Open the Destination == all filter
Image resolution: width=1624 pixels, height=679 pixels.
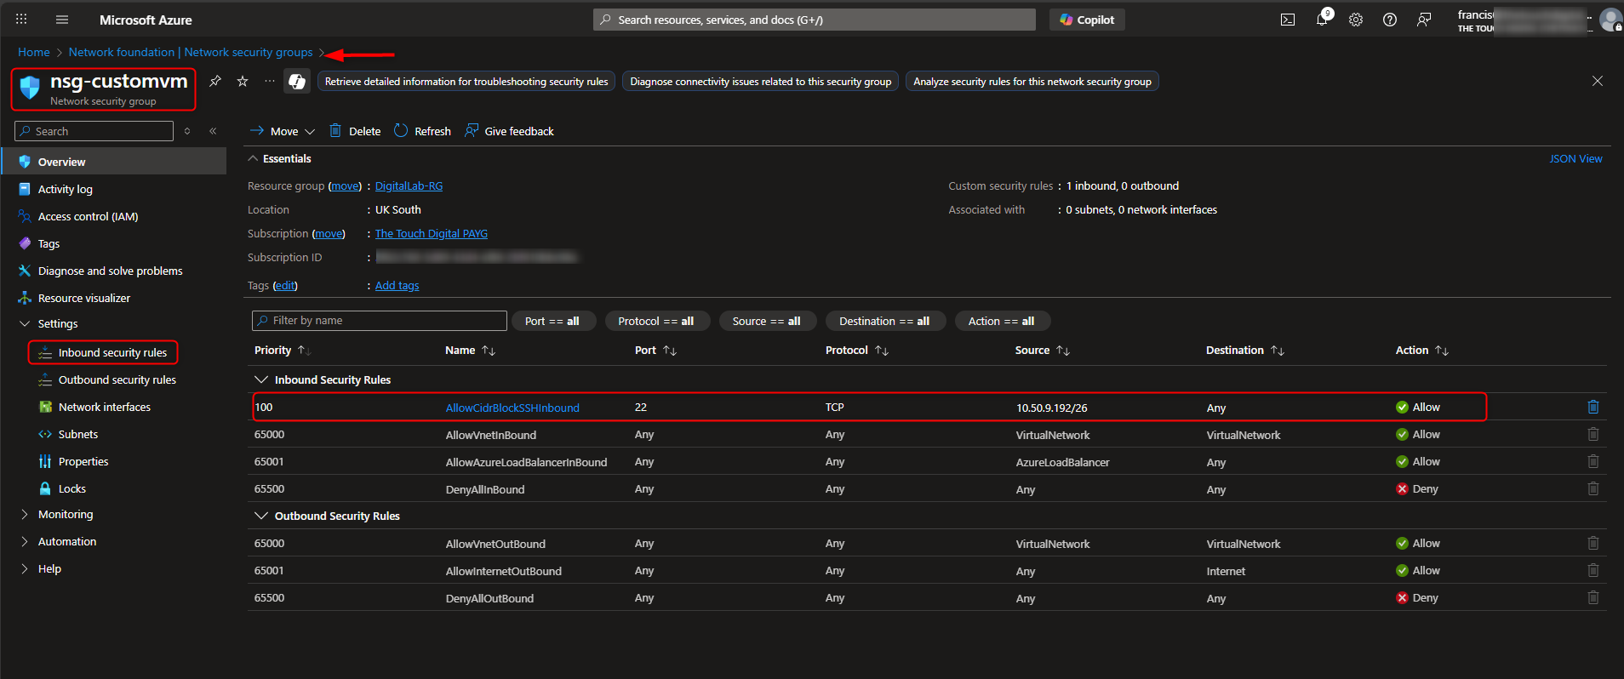884,321
